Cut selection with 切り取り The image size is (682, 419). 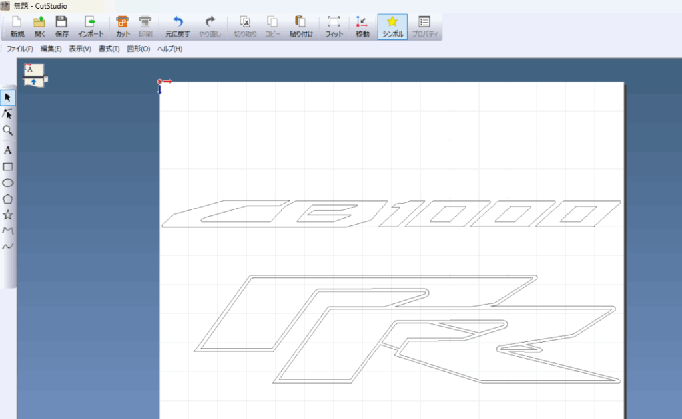click(x=245, y=27)
